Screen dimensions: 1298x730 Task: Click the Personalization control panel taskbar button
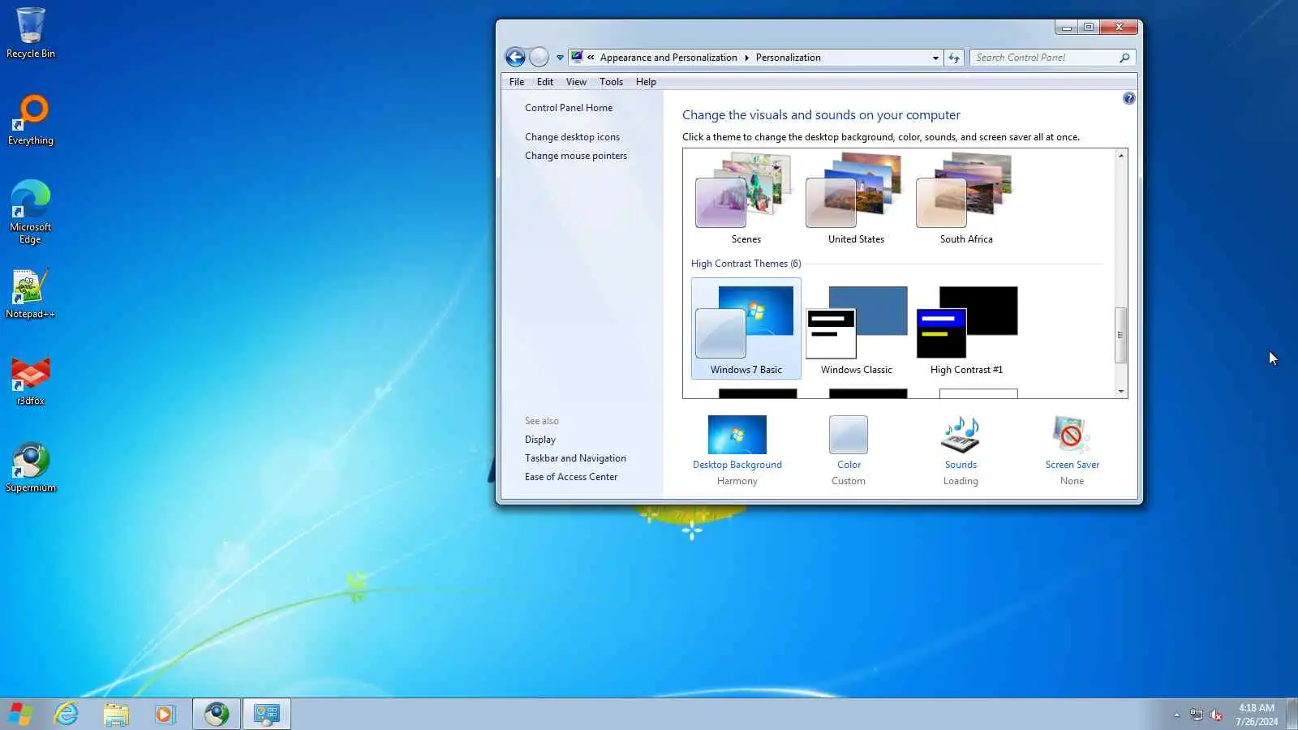point(267,714)
